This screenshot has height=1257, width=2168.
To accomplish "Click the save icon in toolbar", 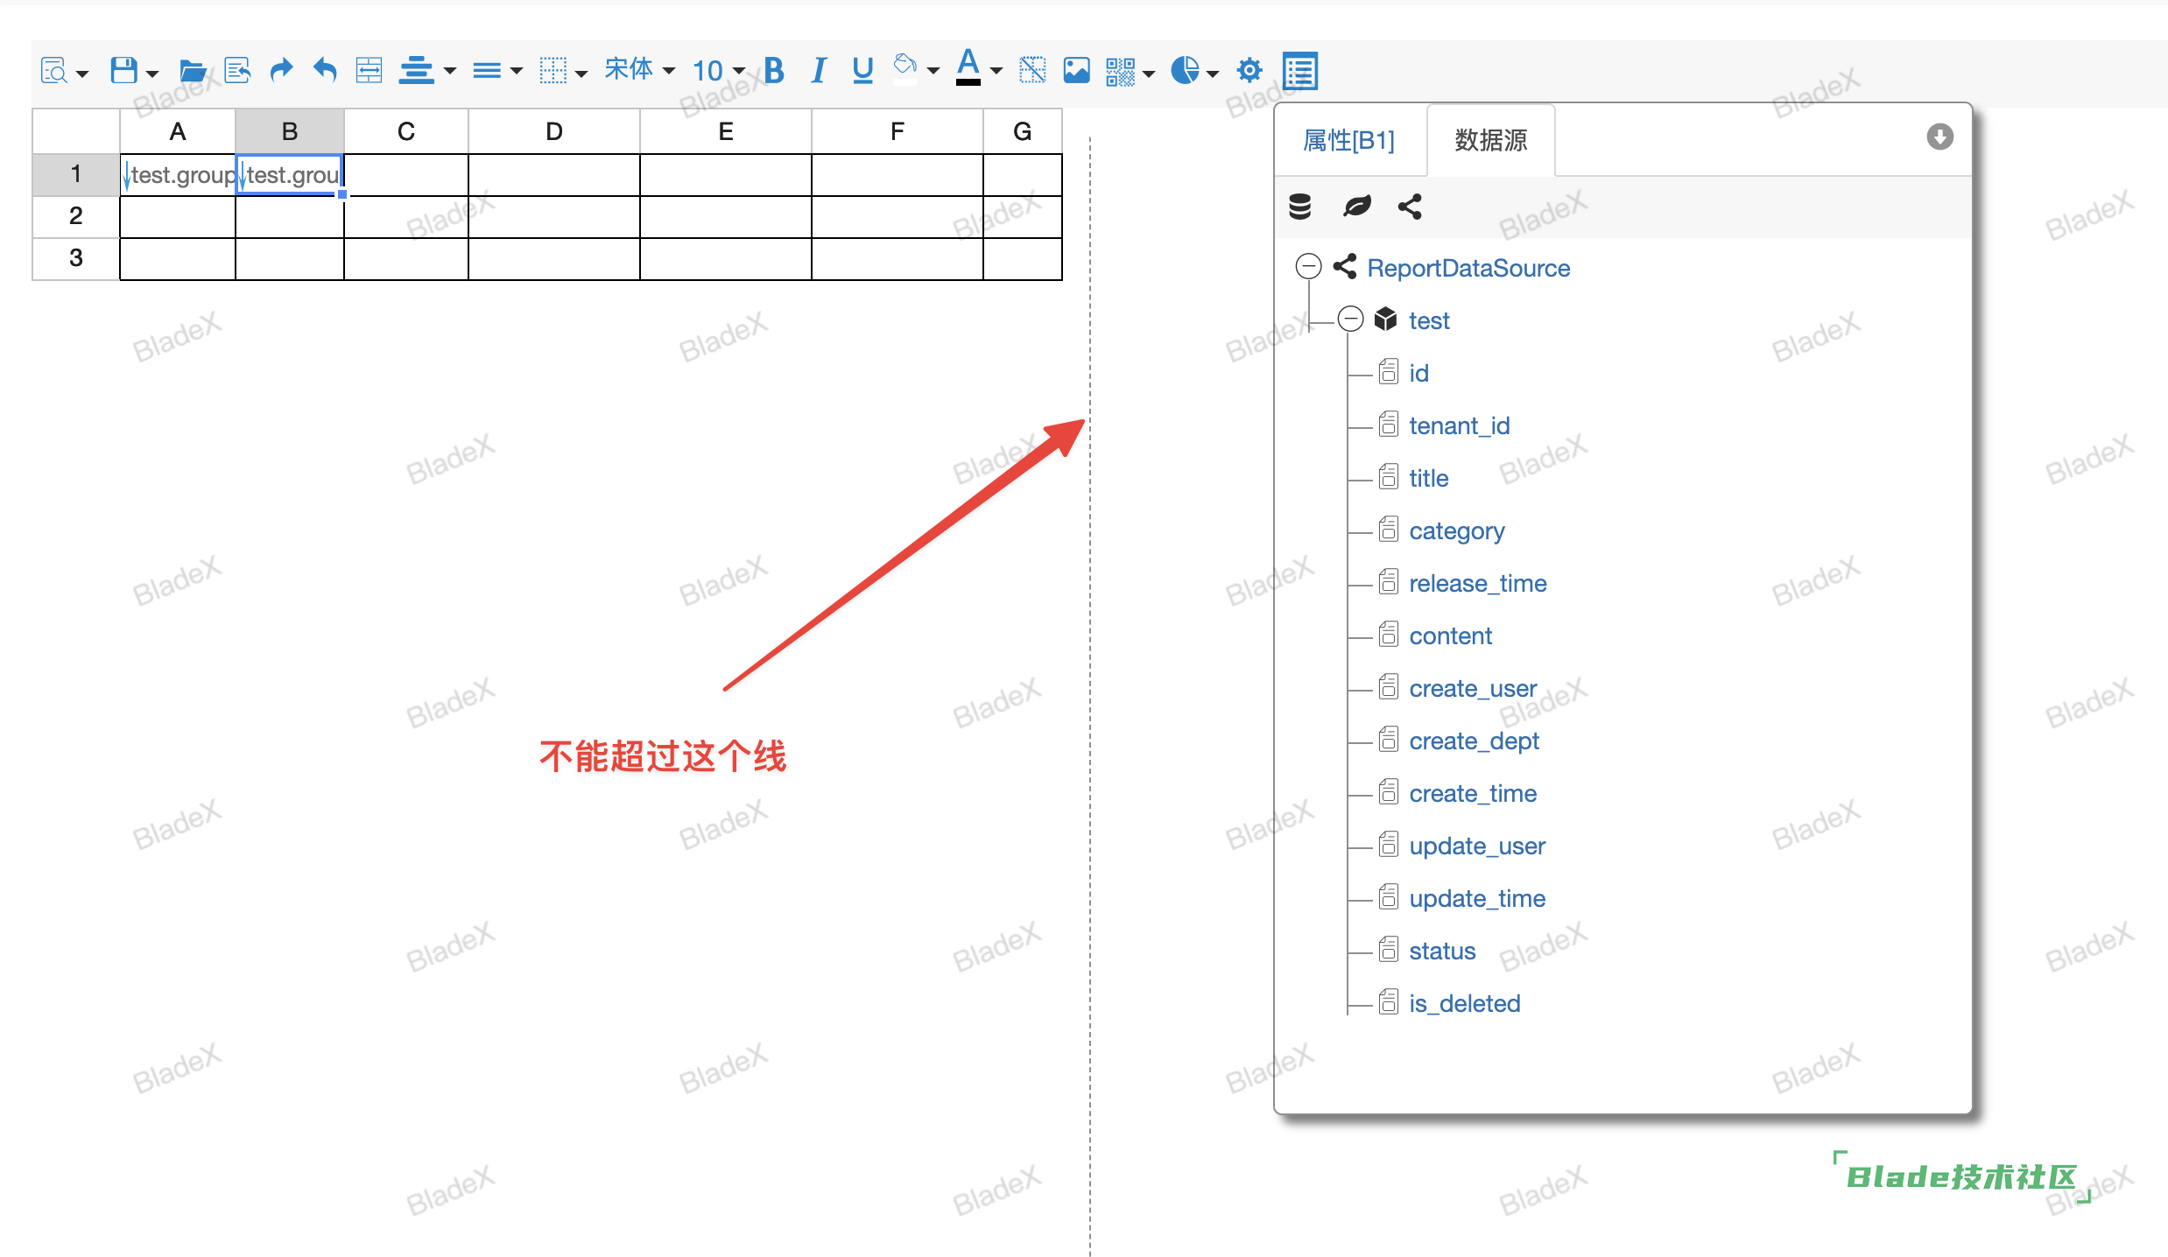I will point(123,70).
